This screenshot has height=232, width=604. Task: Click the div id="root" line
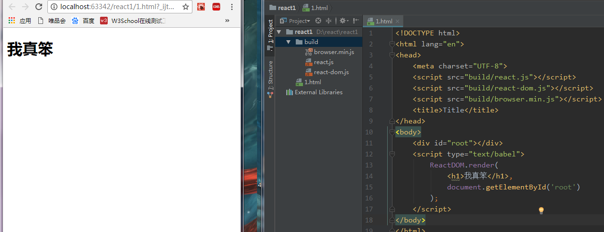458,143
